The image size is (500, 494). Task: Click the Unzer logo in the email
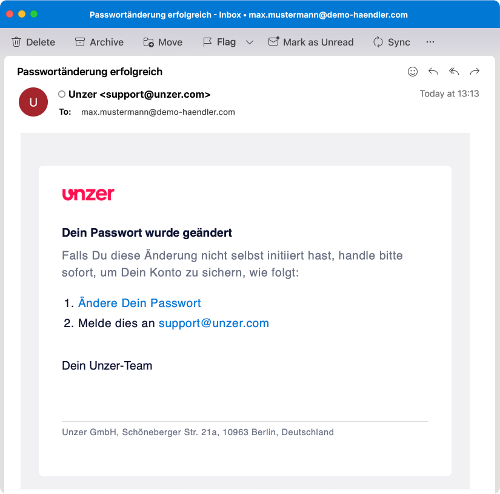pyautogui.click(x=88, y=194)
